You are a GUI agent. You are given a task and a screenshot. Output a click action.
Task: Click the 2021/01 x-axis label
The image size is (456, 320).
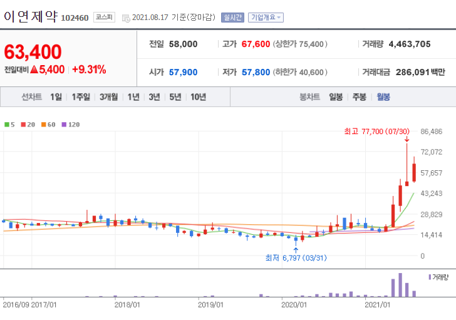pyautogui.click(x=378, y=305)
